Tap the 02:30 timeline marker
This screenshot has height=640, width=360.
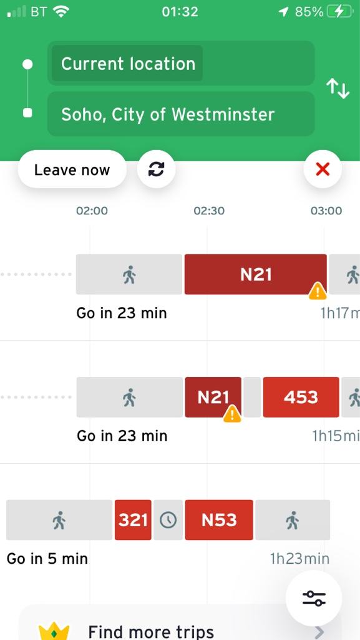click(x=209, y=211)
